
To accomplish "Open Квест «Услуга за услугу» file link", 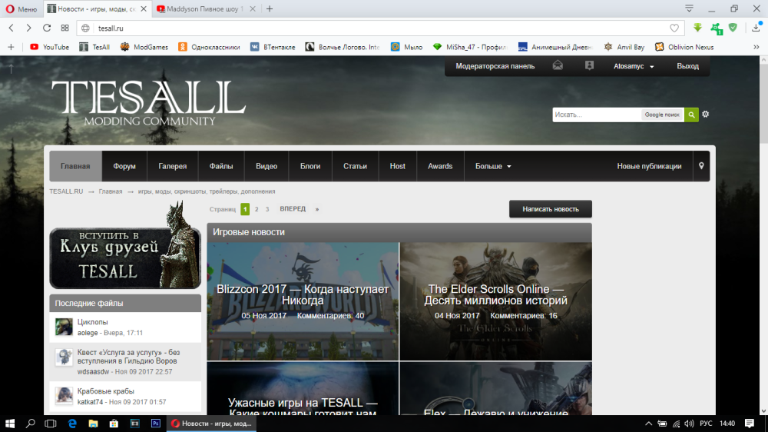I will coord(129,357).
